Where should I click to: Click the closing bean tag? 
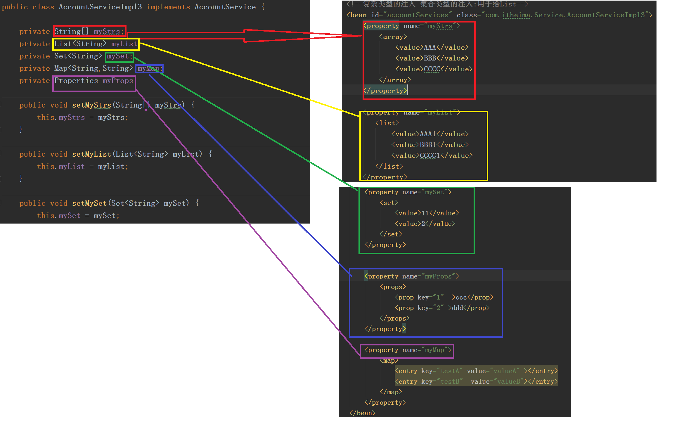(x=362, y=413)
